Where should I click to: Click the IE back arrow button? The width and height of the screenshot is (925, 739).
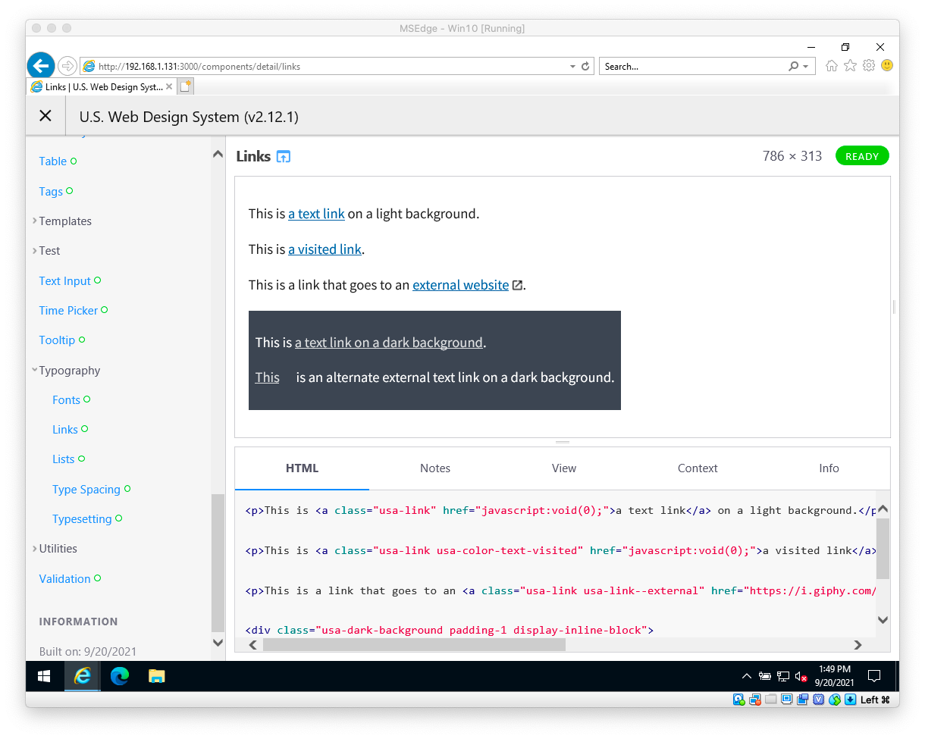click(x=41, y=65)
